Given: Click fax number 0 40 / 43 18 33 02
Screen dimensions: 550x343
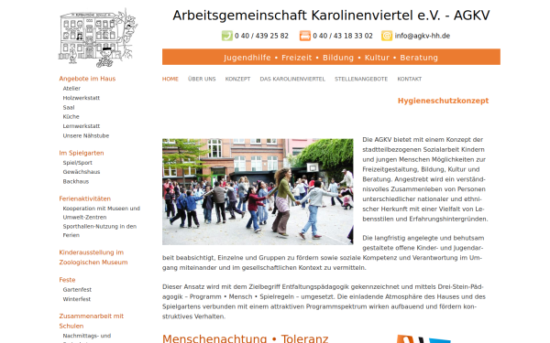Looking at the screenshot, I should coord(343,36).
